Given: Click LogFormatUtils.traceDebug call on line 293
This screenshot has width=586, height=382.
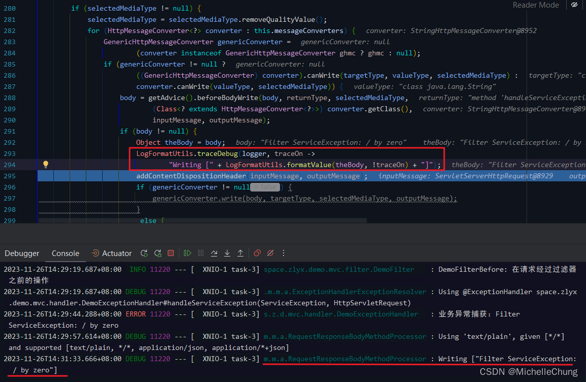Looking at the screenshot, I should pos(187,153).
